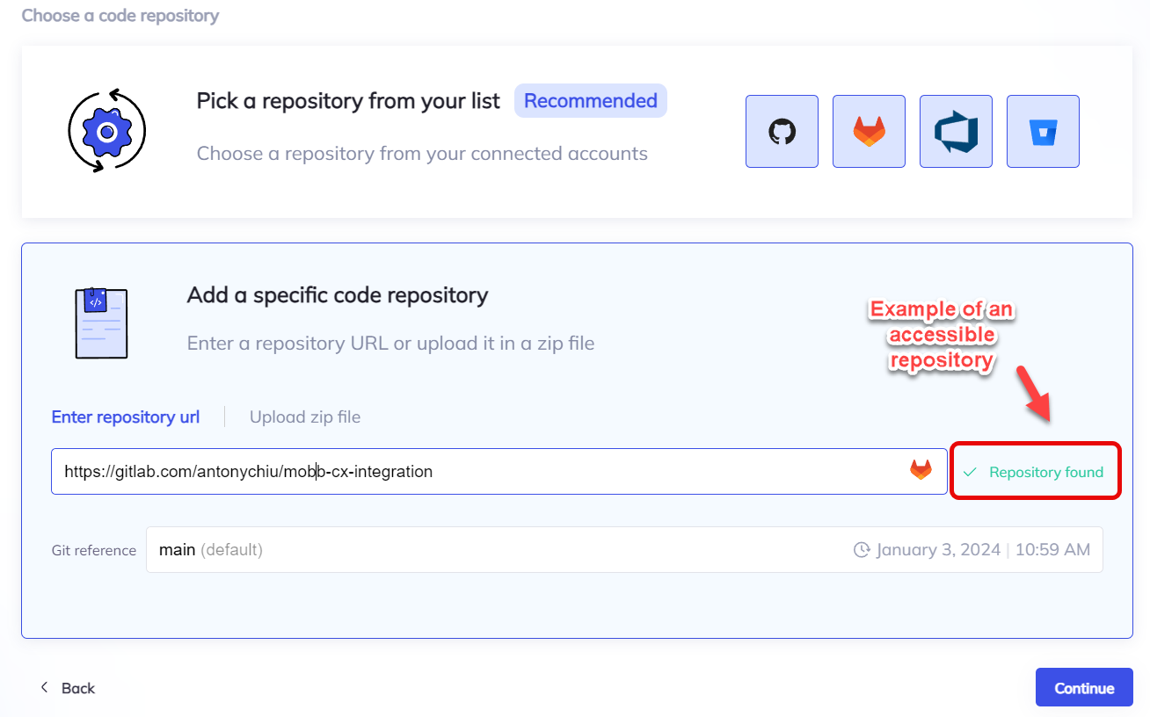Click the gear sync icon
Image resolution: width=1150 pixels, height=717 pixels.
pyautogui.click(x=106, y=132)
